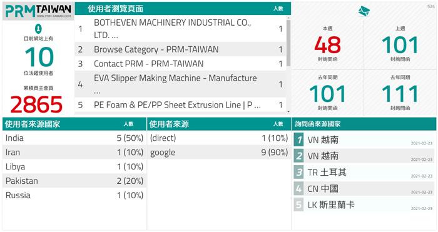Select the 詢問函來源國家 panel header
438x232 pixels.
click(364, 124)
